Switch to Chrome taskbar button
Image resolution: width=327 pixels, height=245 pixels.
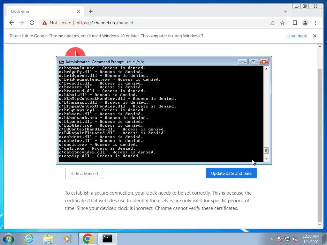coord(87,239)
